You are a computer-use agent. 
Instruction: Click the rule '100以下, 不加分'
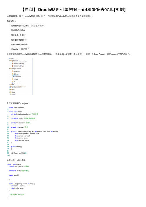[18, 35]
